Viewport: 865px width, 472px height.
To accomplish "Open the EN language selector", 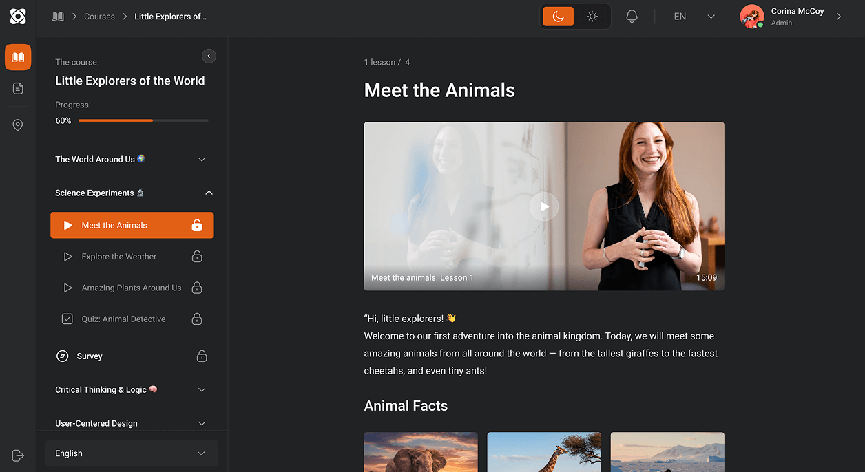I will (694, 17).
